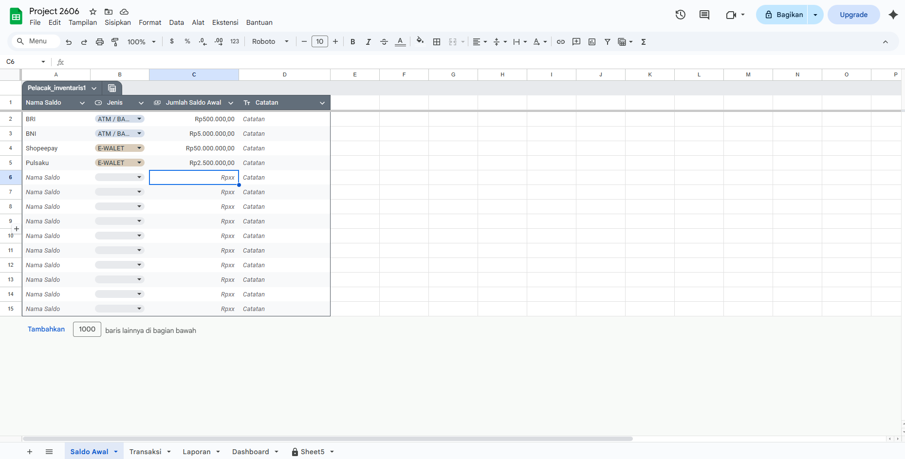Open the borders tool
The width and height of the screenshot is (905, 459).
437,42
